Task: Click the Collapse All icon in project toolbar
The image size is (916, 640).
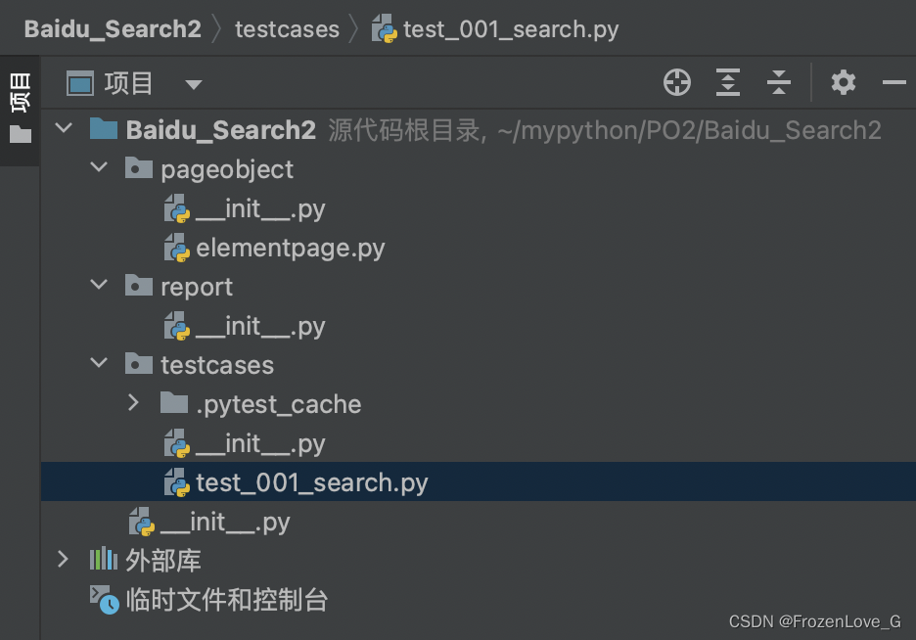Action: point(779,83)
